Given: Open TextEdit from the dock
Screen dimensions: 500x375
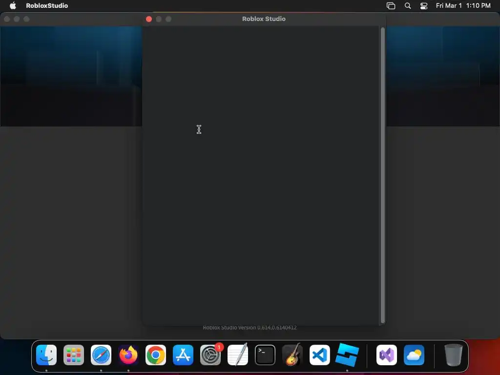Looking at the screenshot, I should 238,355.
